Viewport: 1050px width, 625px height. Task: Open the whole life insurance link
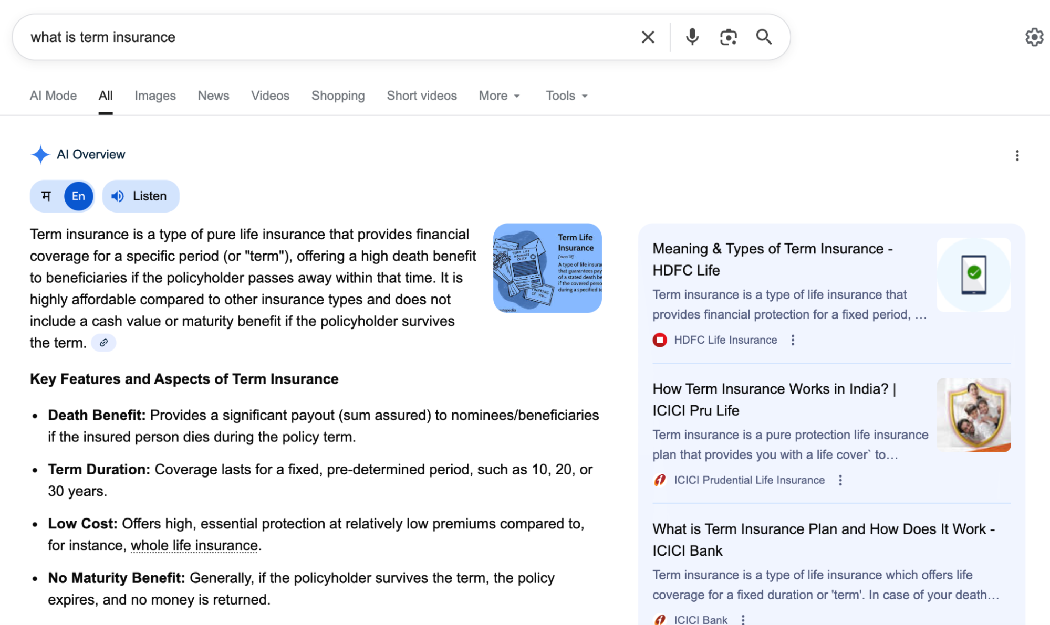pos(194,546)
